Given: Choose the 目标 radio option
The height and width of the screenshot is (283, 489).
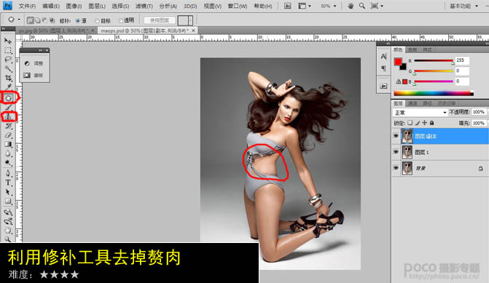Looking at the screenshot, I should (103, 21).
